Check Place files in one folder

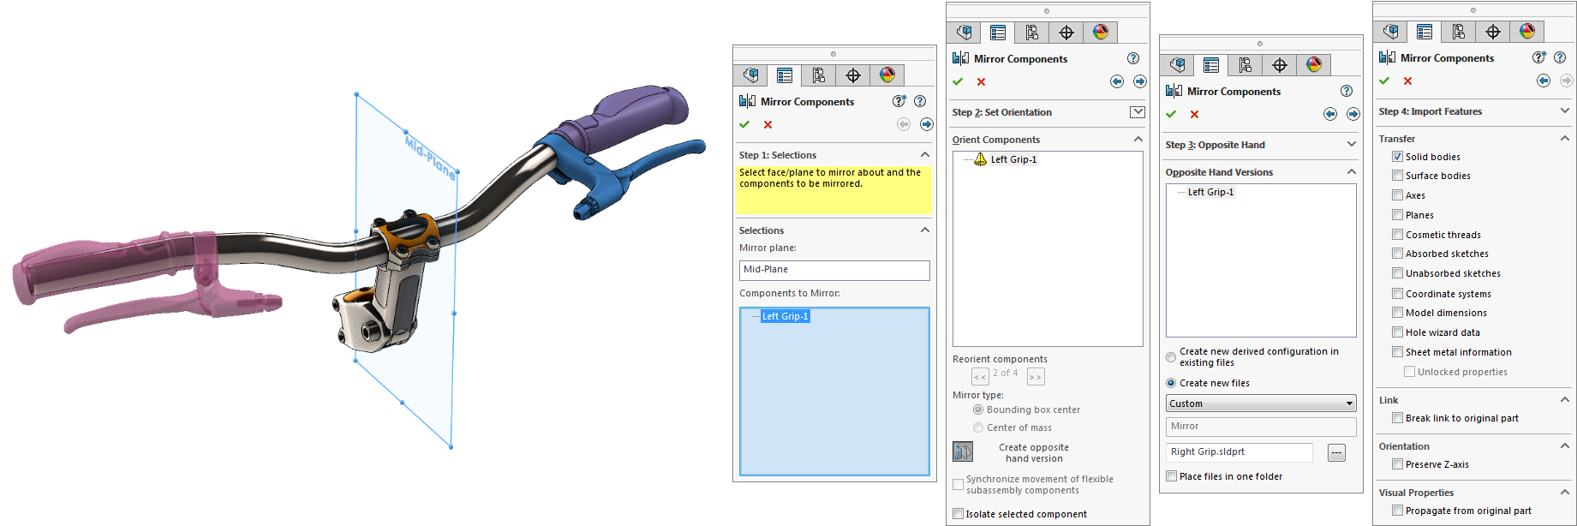(x=1171, y=476)
